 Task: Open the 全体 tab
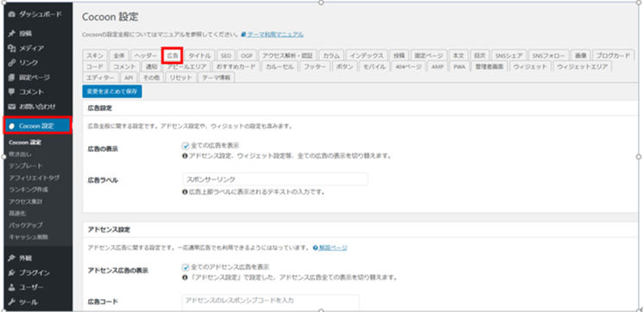120,56
